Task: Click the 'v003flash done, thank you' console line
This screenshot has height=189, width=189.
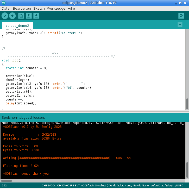Action: click(x=26, y=174)
